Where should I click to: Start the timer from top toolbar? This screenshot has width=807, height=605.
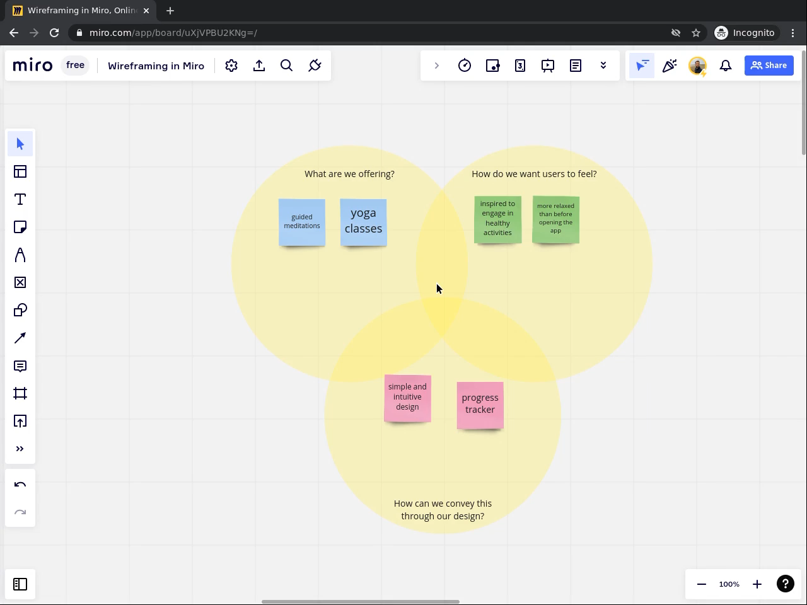point(465,66)
